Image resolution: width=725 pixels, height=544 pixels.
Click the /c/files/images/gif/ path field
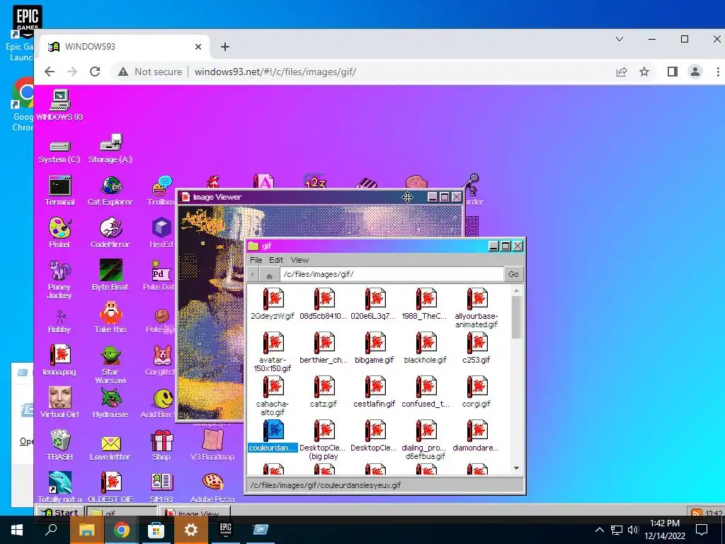coord(392,274)
